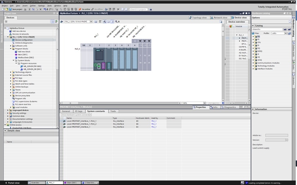Switch to Portal view
The width and height of the screenshot is (297, 185).
pos(12,183)
